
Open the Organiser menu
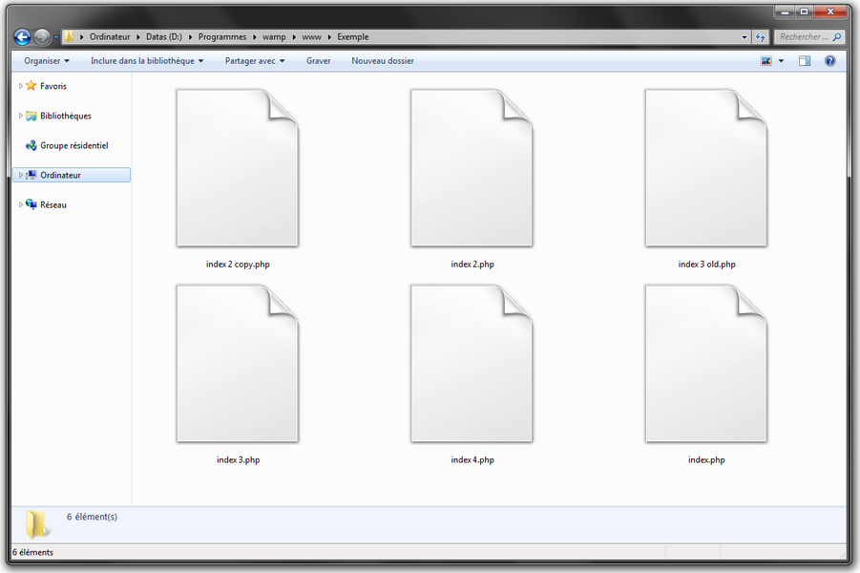(x=47, y=61)
